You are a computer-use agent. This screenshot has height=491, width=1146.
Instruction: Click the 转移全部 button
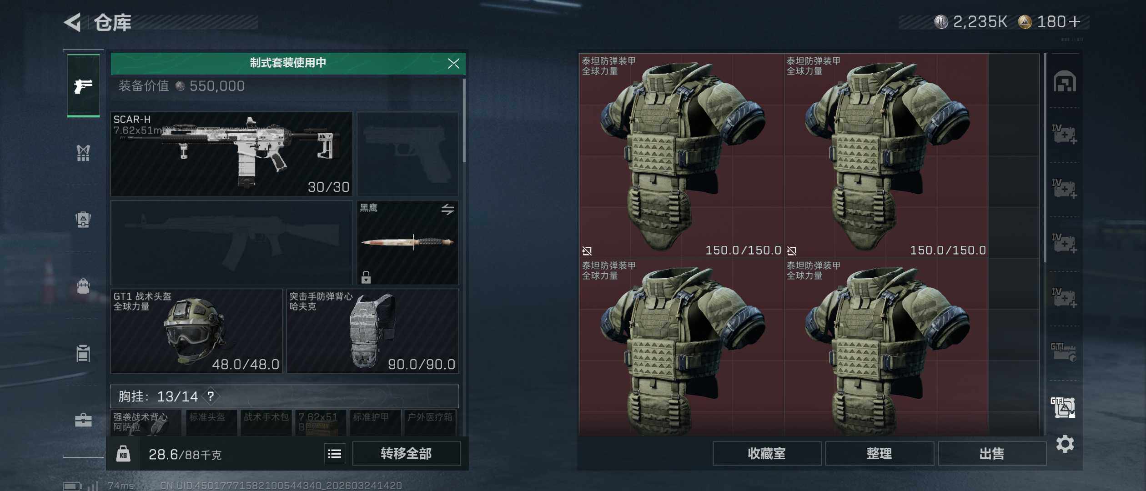click(x=406, y=454)
